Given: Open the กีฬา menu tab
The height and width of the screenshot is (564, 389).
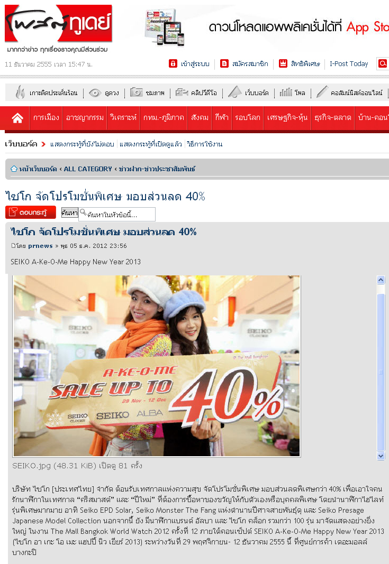Looking at the screenshot, I should [x=222, y=118].
